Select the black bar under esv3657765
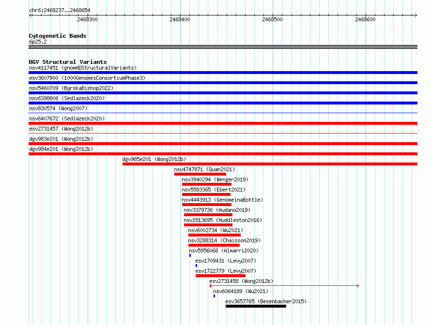 coord(256,306)
